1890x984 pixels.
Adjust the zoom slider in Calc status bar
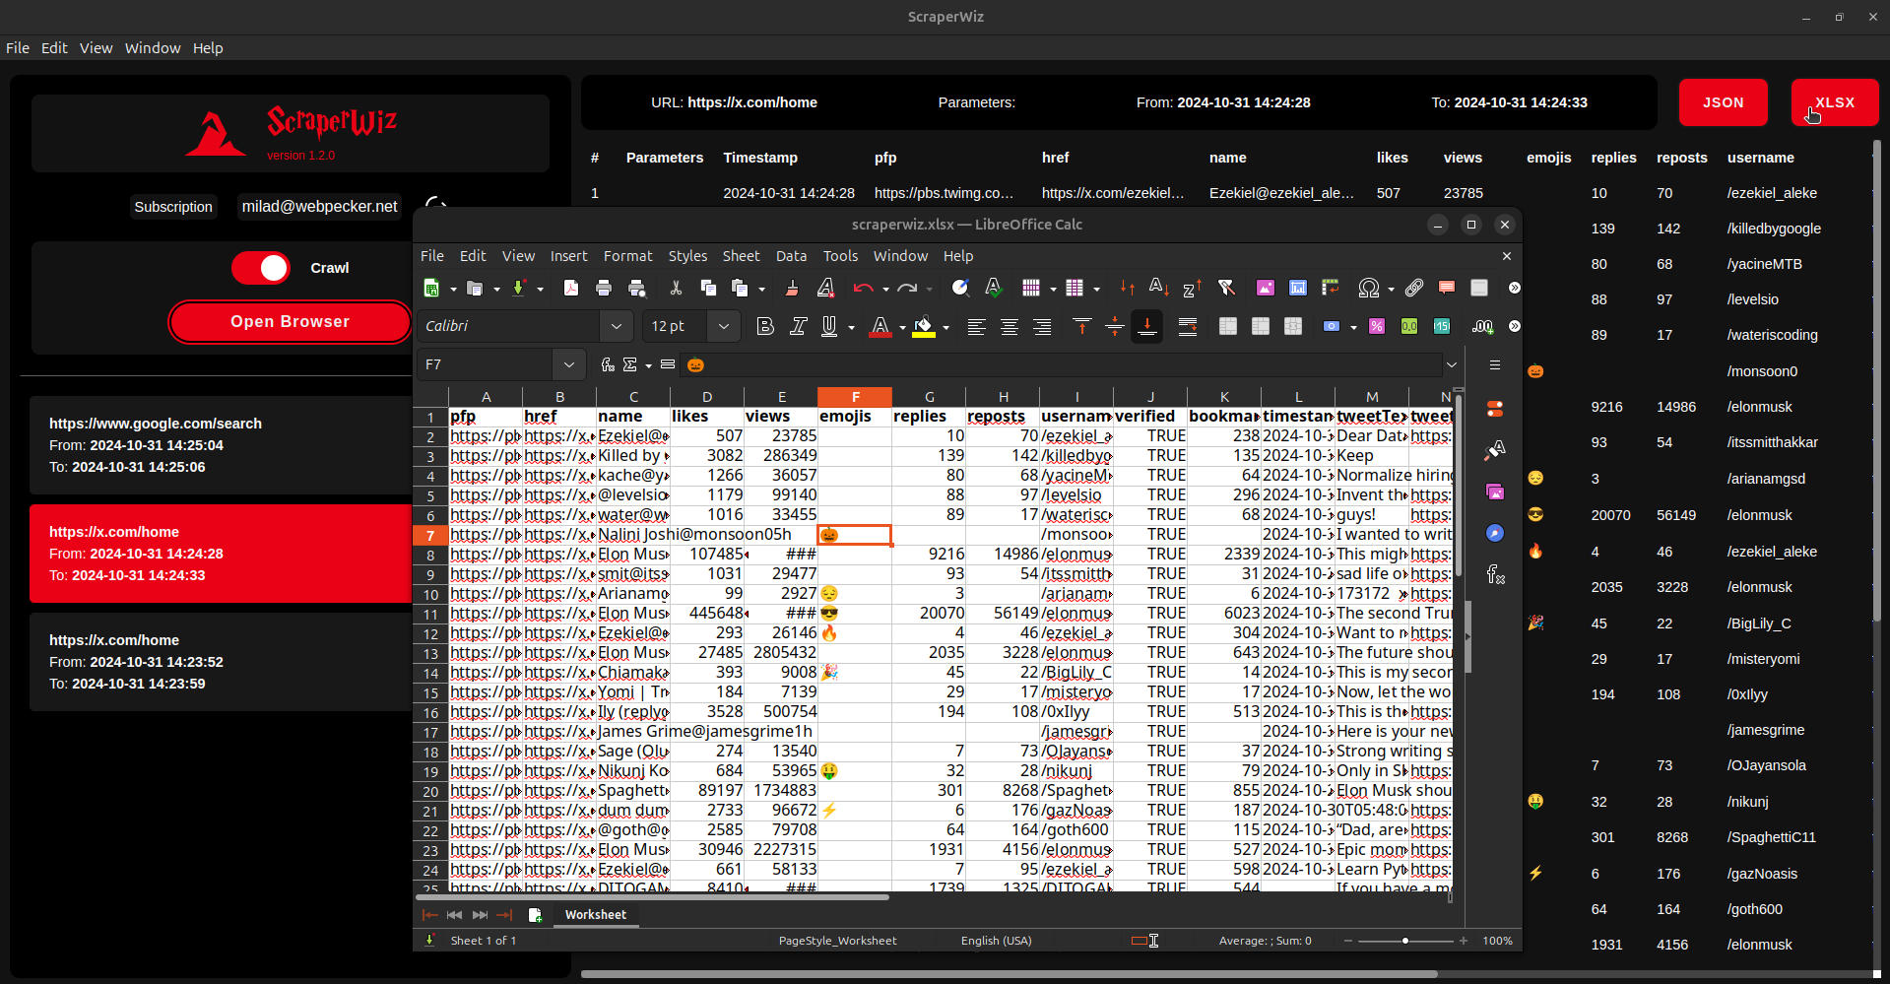click(1405, 941)
